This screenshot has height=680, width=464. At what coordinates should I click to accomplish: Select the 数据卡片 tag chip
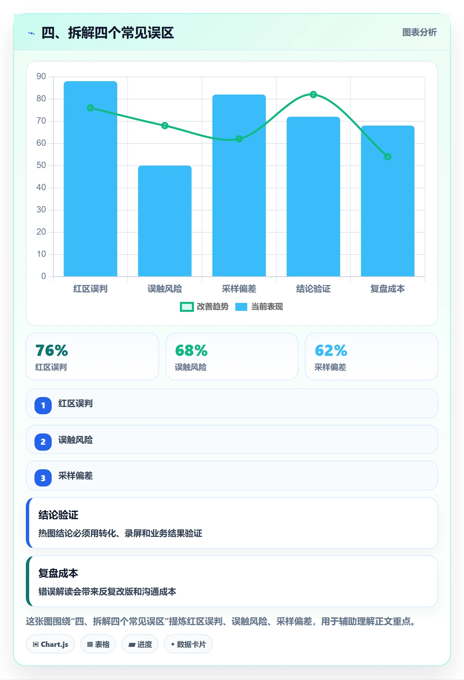188,644
